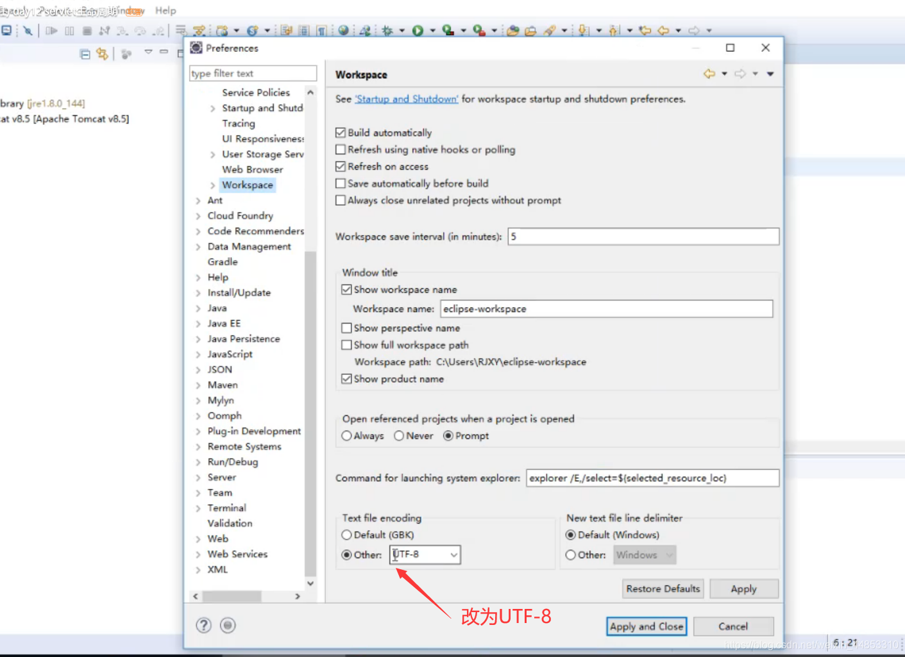This screenshot has width=905, height=657.
Task: Click the Suspend debug icon in toolbar
Action: 69,30
